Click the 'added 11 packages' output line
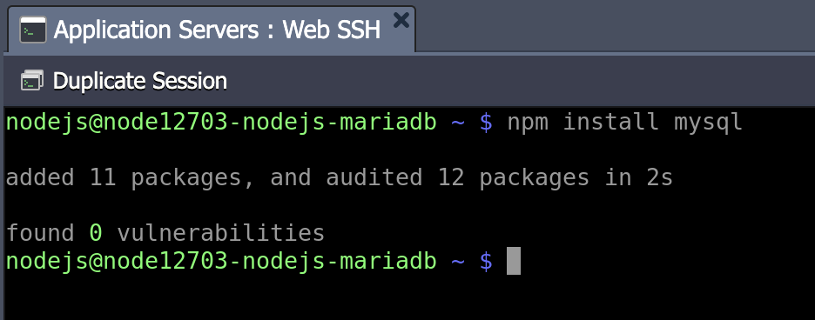 [x=340, y=177]
